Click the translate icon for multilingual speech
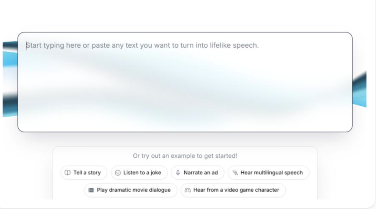This screenshot has width=376, height=209. pyautogui.click(x=235, y=173)
